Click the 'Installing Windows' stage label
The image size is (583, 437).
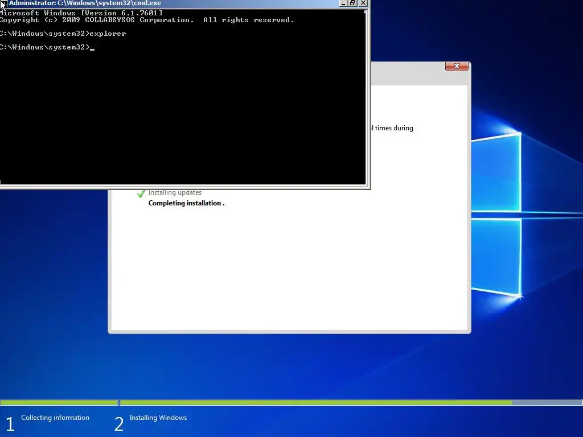coord(158,418)
